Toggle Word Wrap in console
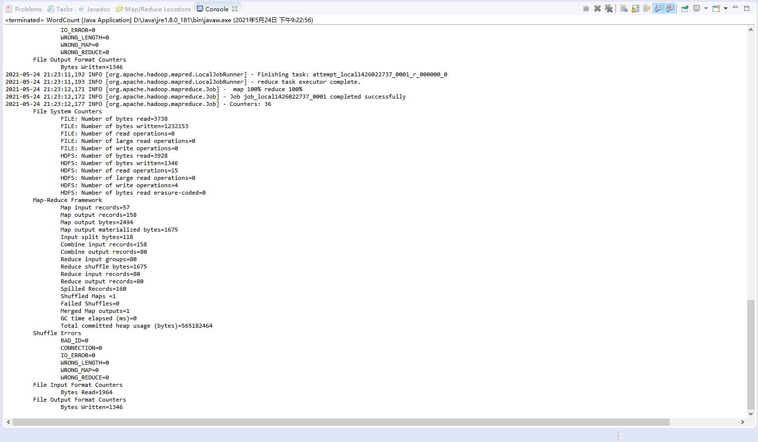The image size is (758, 442). point(647,8)
